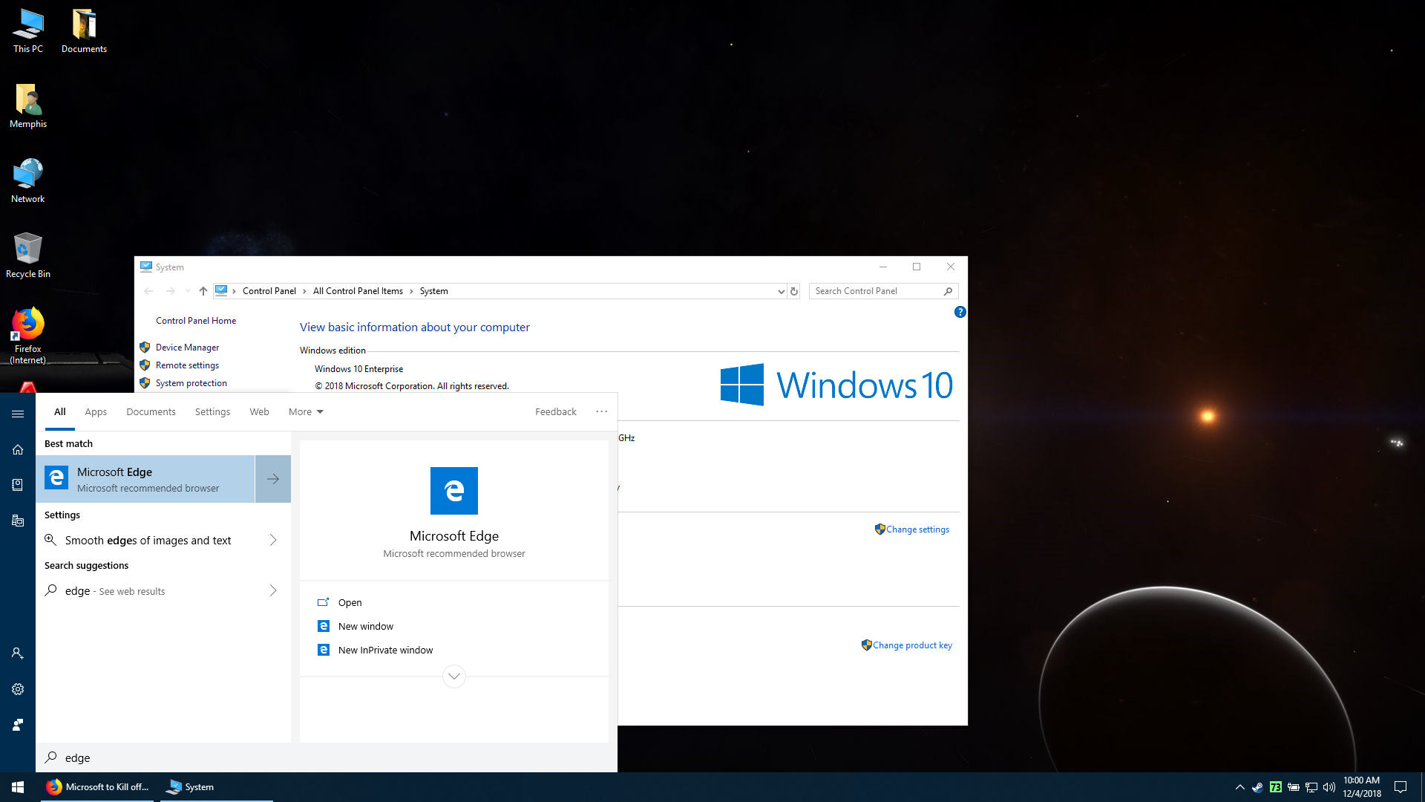This screenshot has width=1425, height=802.
Task: Select the System taskbar button
Action: (216, 787)
